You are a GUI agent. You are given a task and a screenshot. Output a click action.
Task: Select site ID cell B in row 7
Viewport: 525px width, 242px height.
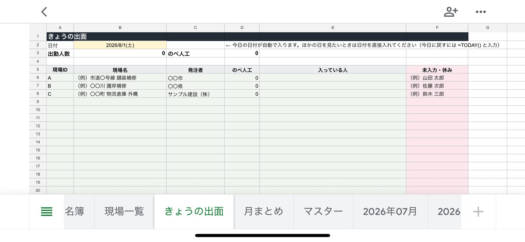coord(60,86)
